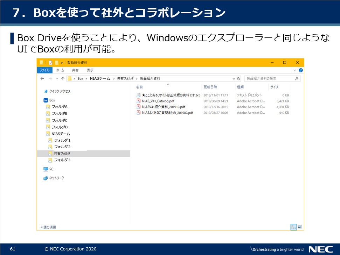Click the テキスト ドキュメント type cell
This screenshot has width=340, height=255.
pyautogui.click(x=249, y=95)
